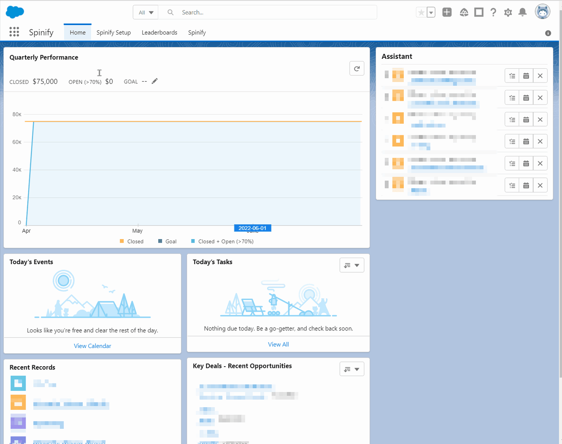Toggle the Closed legend item
The height and width of the screenshot is (444, 562).
[131, 241]
